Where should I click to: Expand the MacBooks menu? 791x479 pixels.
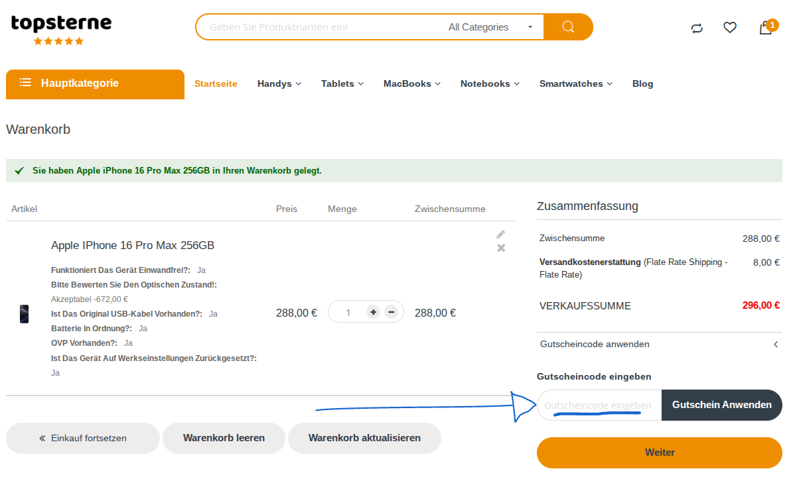pyautogui.click(x=411, y=83)
